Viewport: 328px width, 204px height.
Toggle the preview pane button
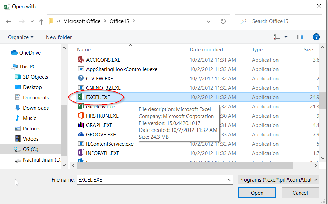(x=300, y=37)
